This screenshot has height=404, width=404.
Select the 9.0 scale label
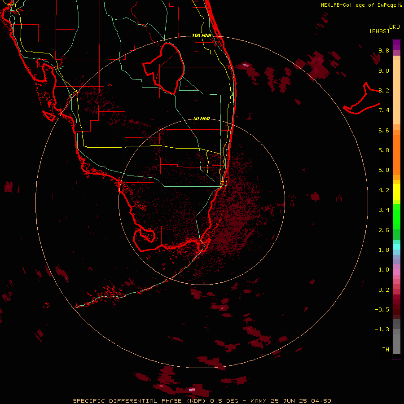point(384,70)
